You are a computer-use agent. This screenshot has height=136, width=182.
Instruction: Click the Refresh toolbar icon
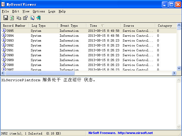click(x=12, y=18)
